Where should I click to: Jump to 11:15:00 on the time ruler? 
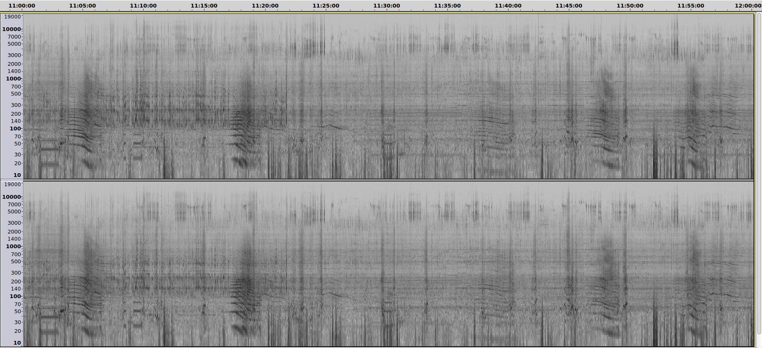[x=204, y=6]
